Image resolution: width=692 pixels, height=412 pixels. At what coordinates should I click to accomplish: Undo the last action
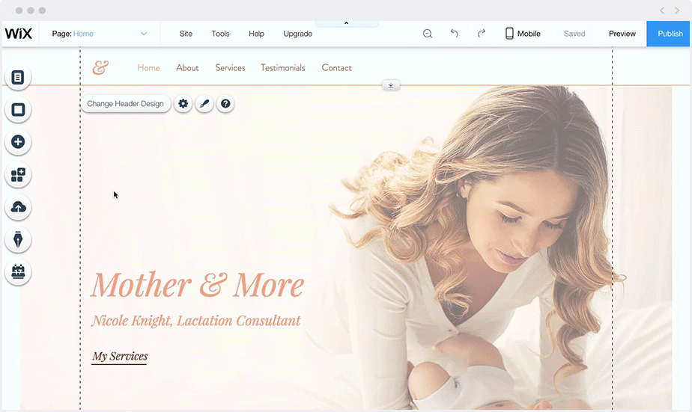(x=454, y=34)
